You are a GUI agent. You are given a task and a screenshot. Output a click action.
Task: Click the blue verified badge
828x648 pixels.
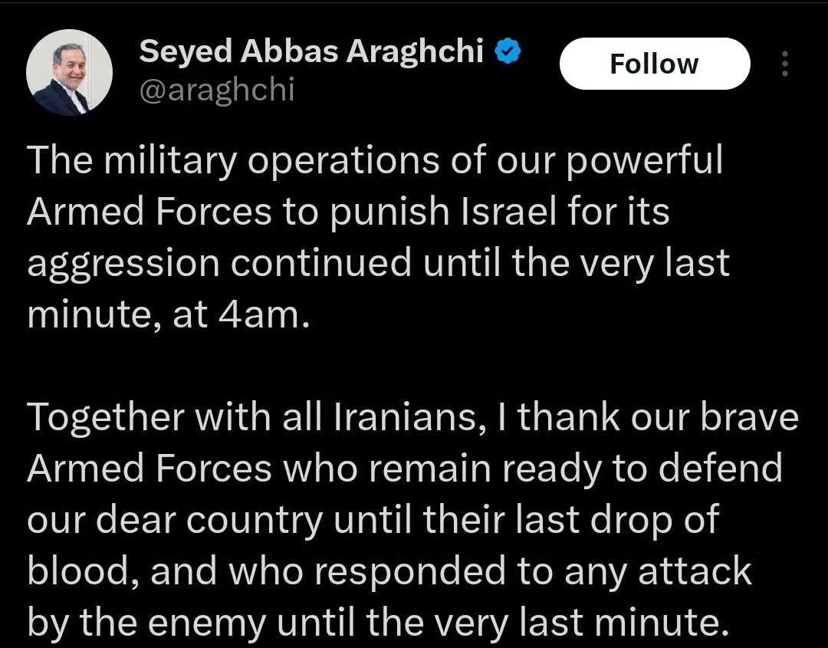click(508, 51)
